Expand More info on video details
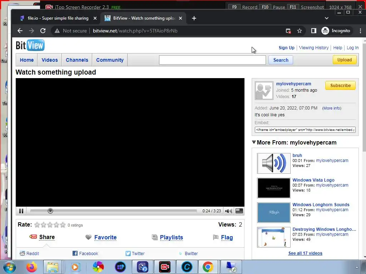This screenshot has height=274, width=366. (x=331, y=108)
